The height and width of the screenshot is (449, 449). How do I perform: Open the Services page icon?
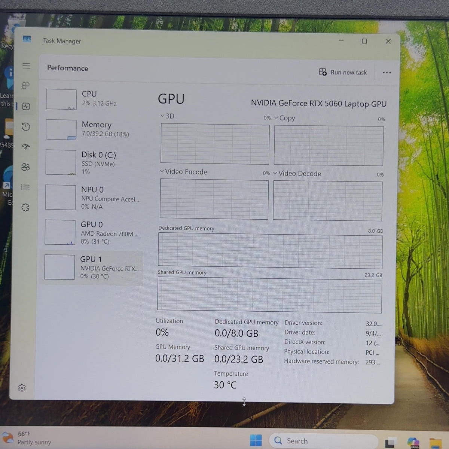point(25,207)
